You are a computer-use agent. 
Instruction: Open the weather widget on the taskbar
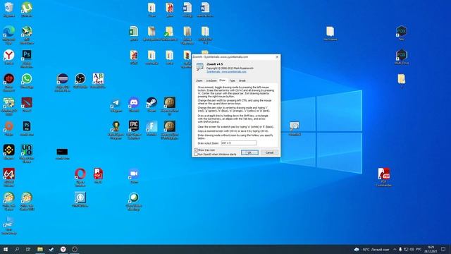tap(371, 249)
